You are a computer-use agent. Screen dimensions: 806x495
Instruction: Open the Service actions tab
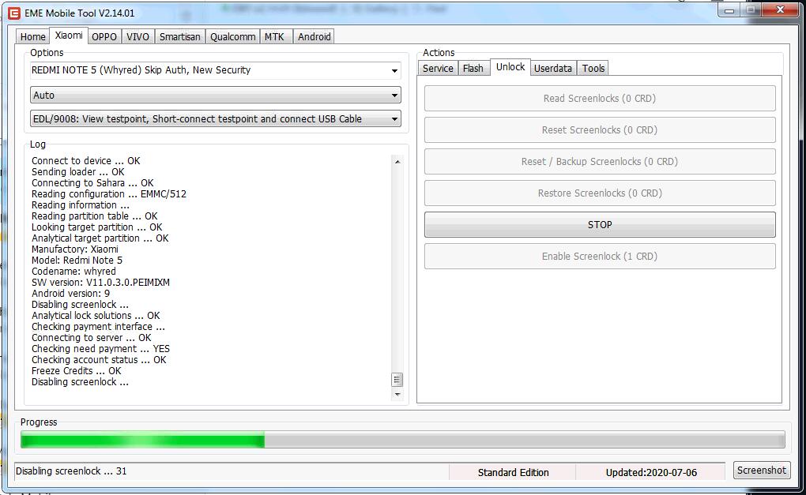[x=438, y=69]
